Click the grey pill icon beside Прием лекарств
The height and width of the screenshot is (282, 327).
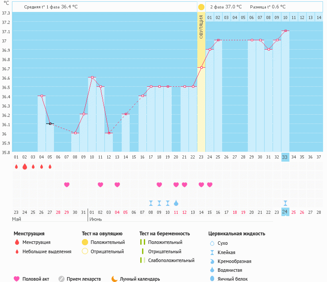[62, 279]
